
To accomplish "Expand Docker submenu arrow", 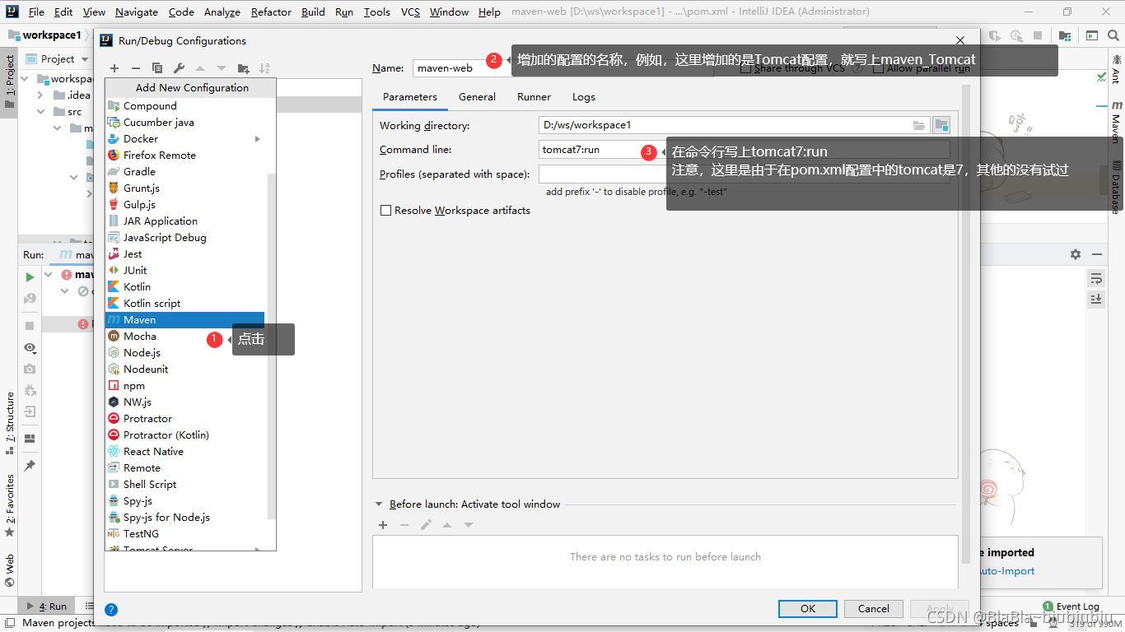I will coord(258,139).
